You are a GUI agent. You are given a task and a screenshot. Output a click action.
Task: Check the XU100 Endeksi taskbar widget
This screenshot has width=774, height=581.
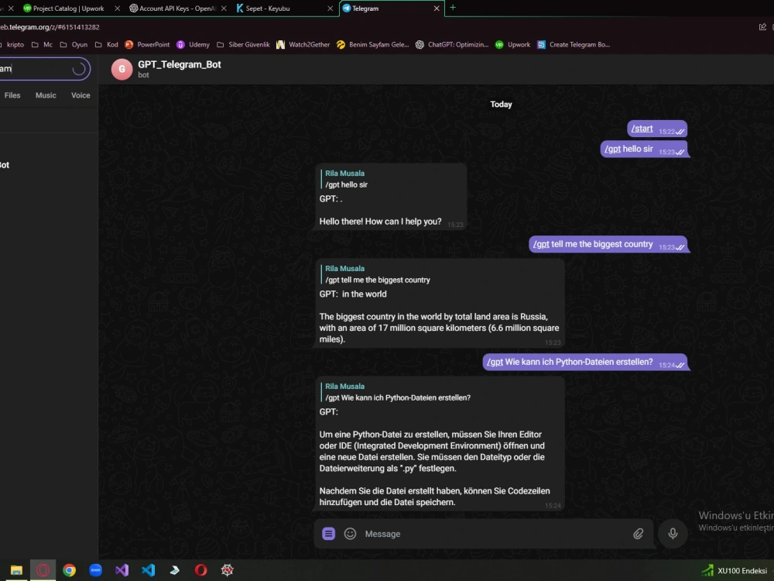[734, 570]
